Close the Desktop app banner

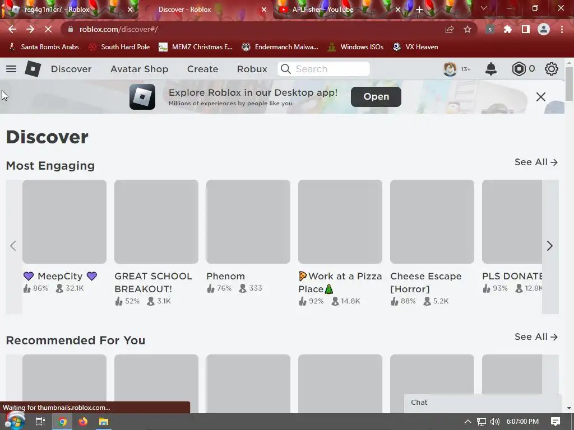[541, 96]
